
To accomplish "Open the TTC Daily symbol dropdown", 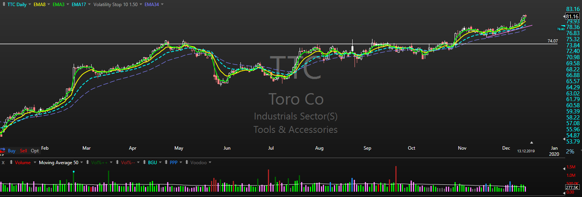I will pos(29,4).
